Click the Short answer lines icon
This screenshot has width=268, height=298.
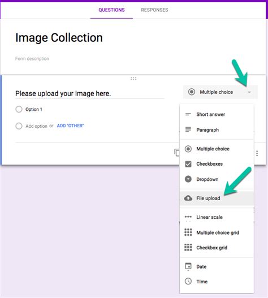188,114
